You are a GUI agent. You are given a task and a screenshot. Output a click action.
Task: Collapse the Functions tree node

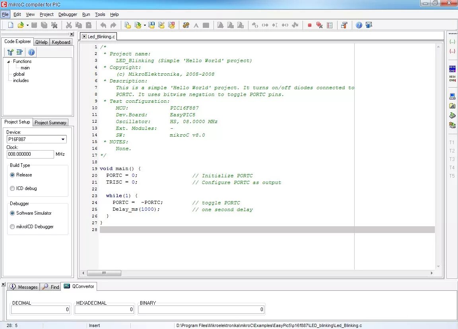tap(8, 61)
